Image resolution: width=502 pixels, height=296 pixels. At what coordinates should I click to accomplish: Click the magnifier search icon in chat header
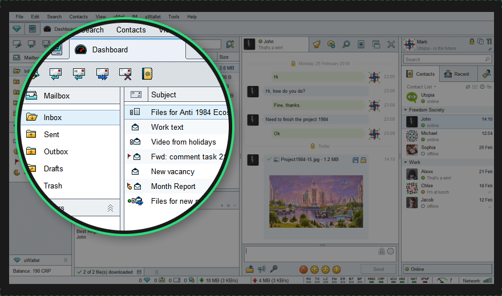coord(346,44)
